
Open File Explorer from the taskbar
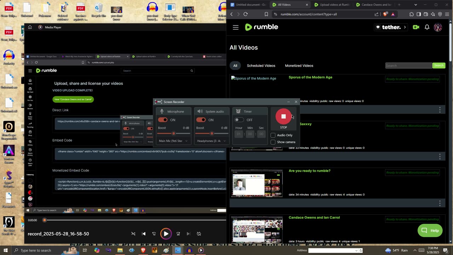coord(120,250)
